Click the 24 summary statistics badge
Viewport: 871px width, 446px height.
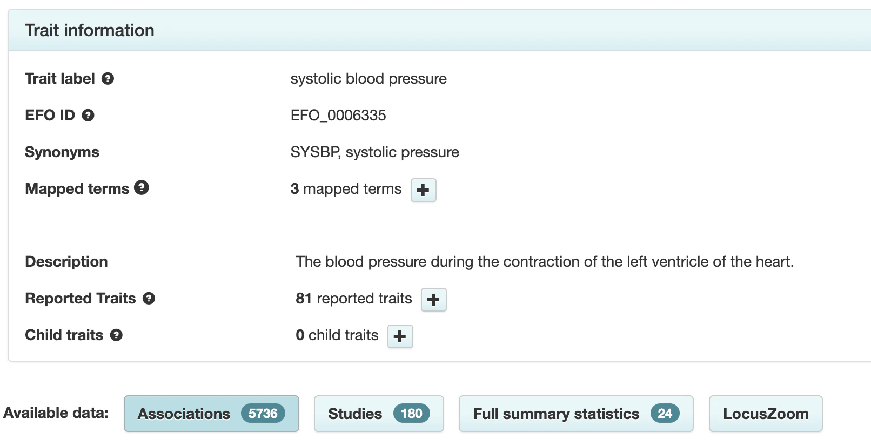coord(665,414)
